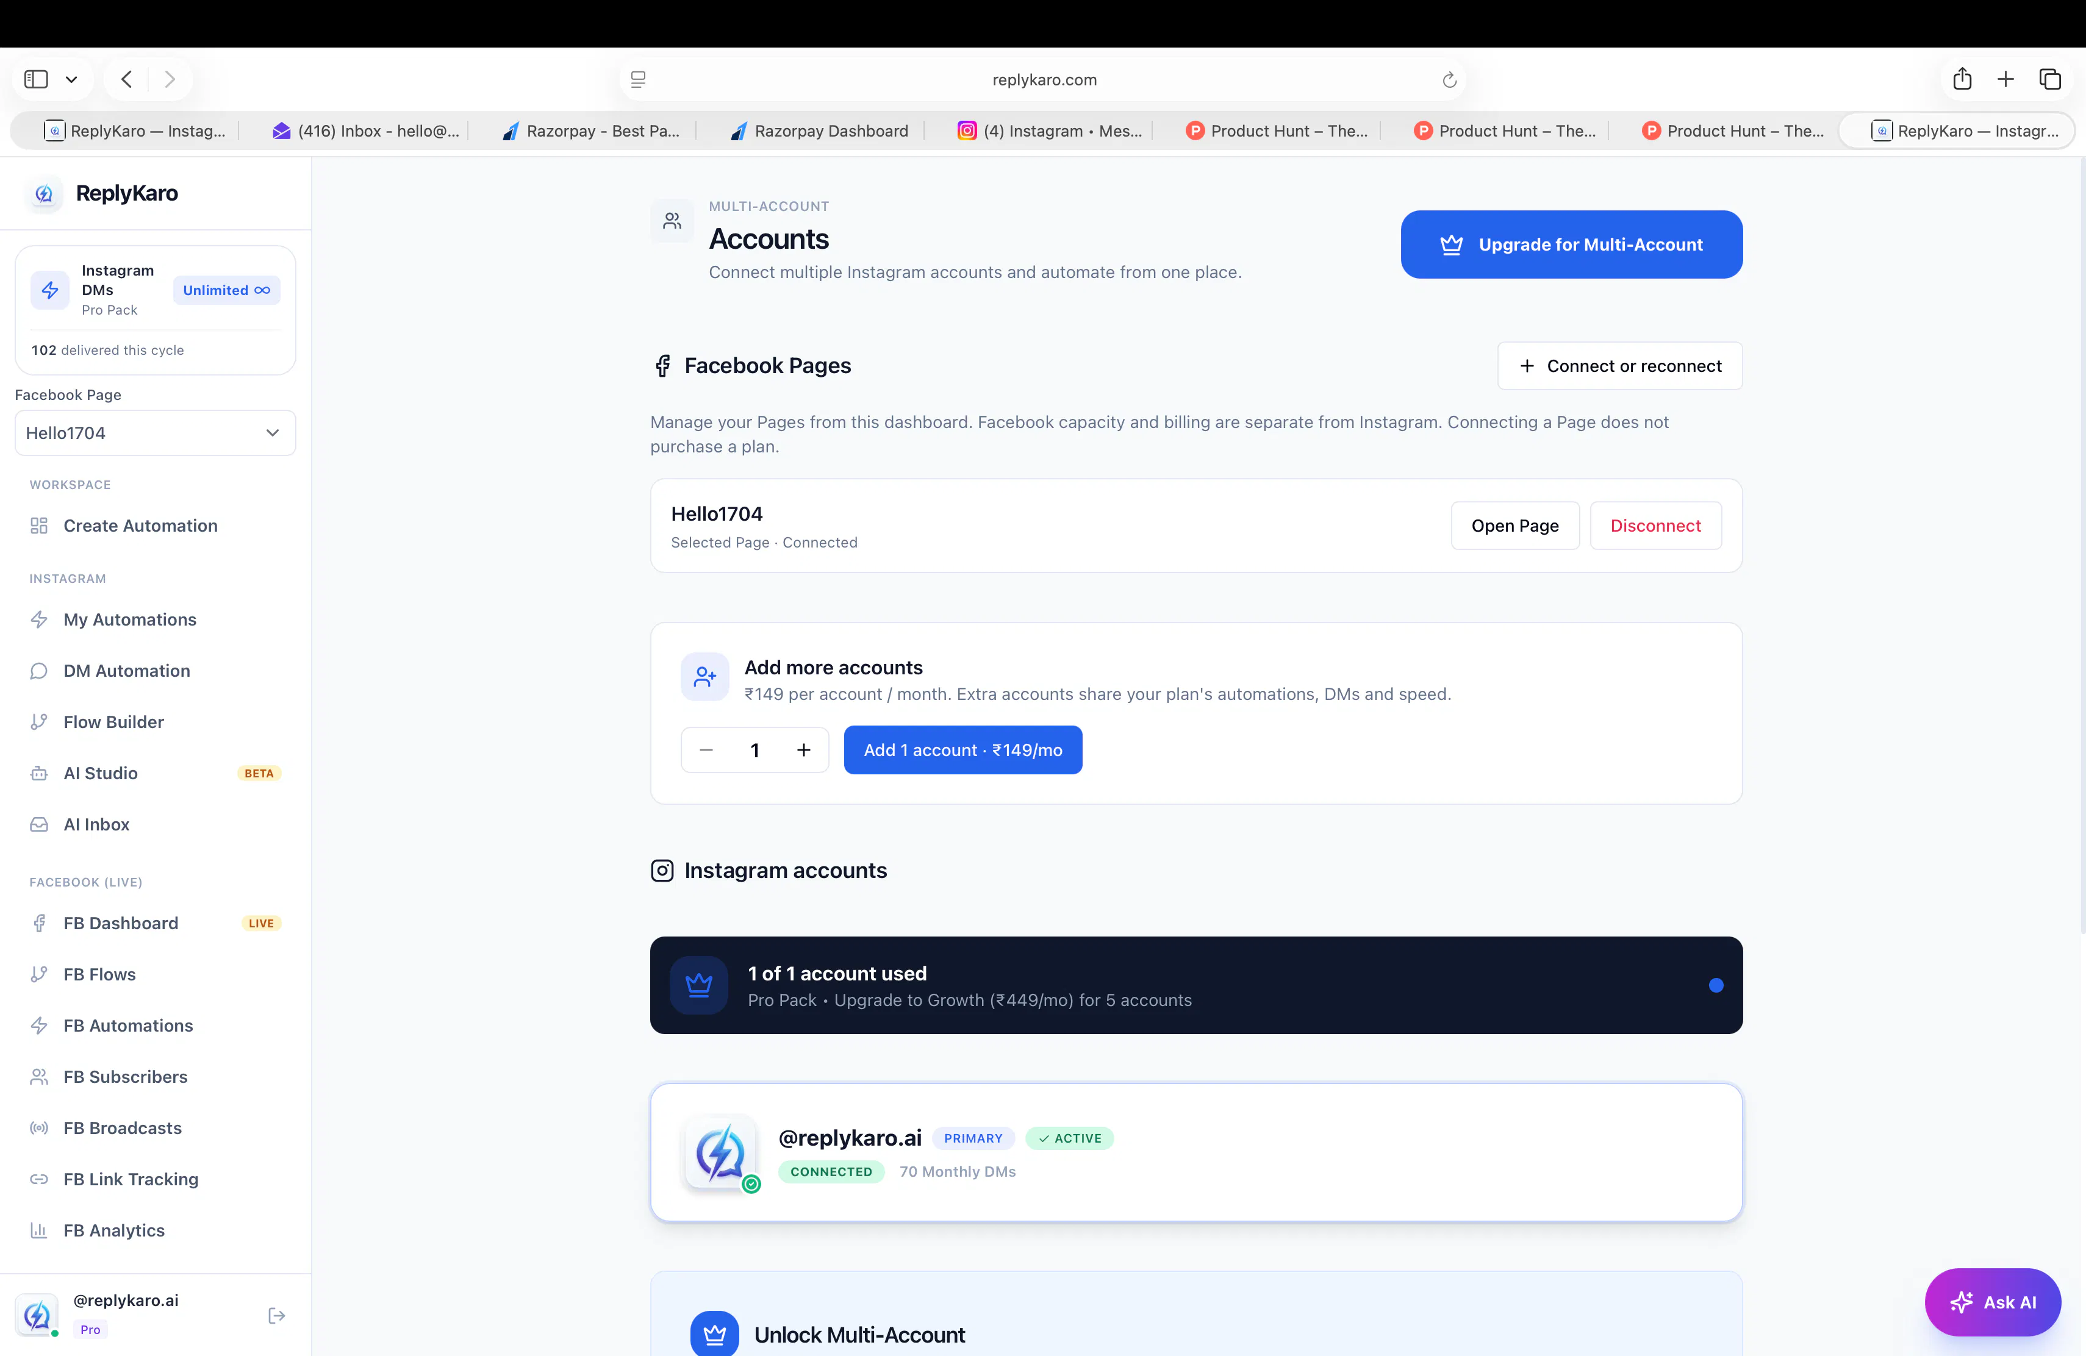Open the Safari share icon
Viewport: 2086px width, 1356px height.
pyautogui.click(x=1962, y=79)
